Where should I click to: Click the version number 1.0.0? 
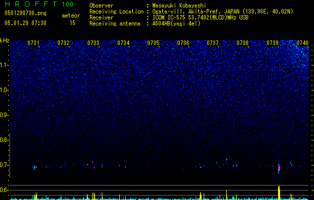[67, 4]
